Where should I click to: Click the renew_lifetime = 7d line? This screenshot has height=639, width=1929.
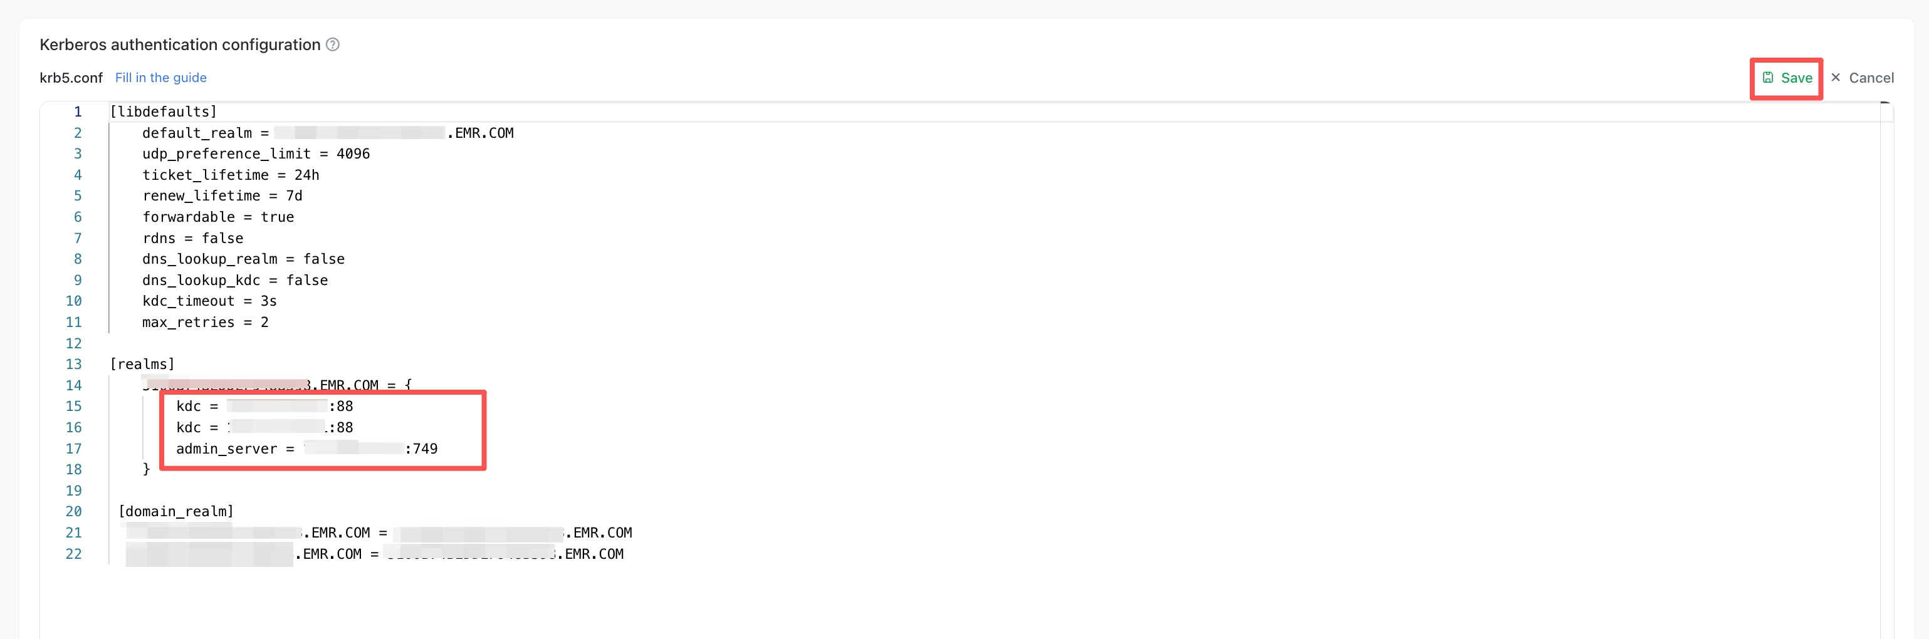(x=222, y=196)
